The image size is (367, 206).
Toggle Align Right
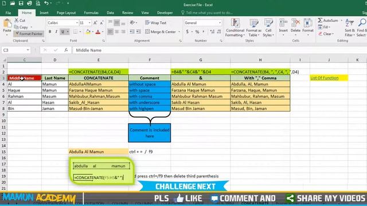pos(123,31)
